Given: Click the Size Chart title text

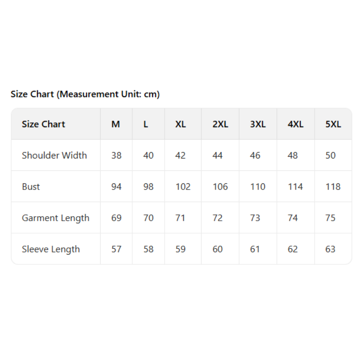Looking at the screenshot, I should (85, 94).
